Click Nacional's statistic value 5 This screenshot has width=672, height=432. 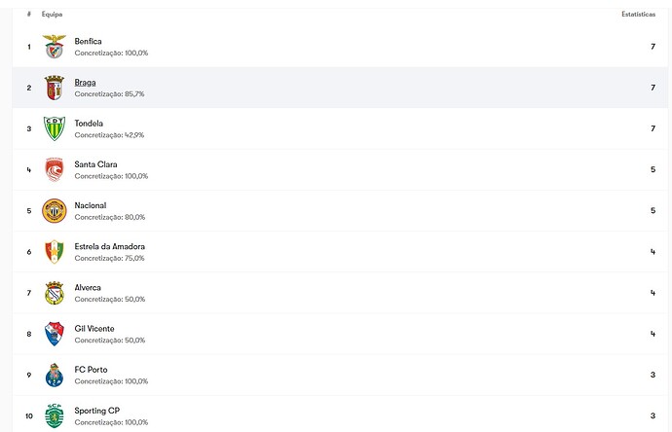coord(653,210)
